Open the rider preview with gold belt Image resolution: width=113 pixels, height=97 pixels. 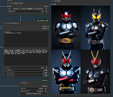pyautogui.click(x=66, y=28)
